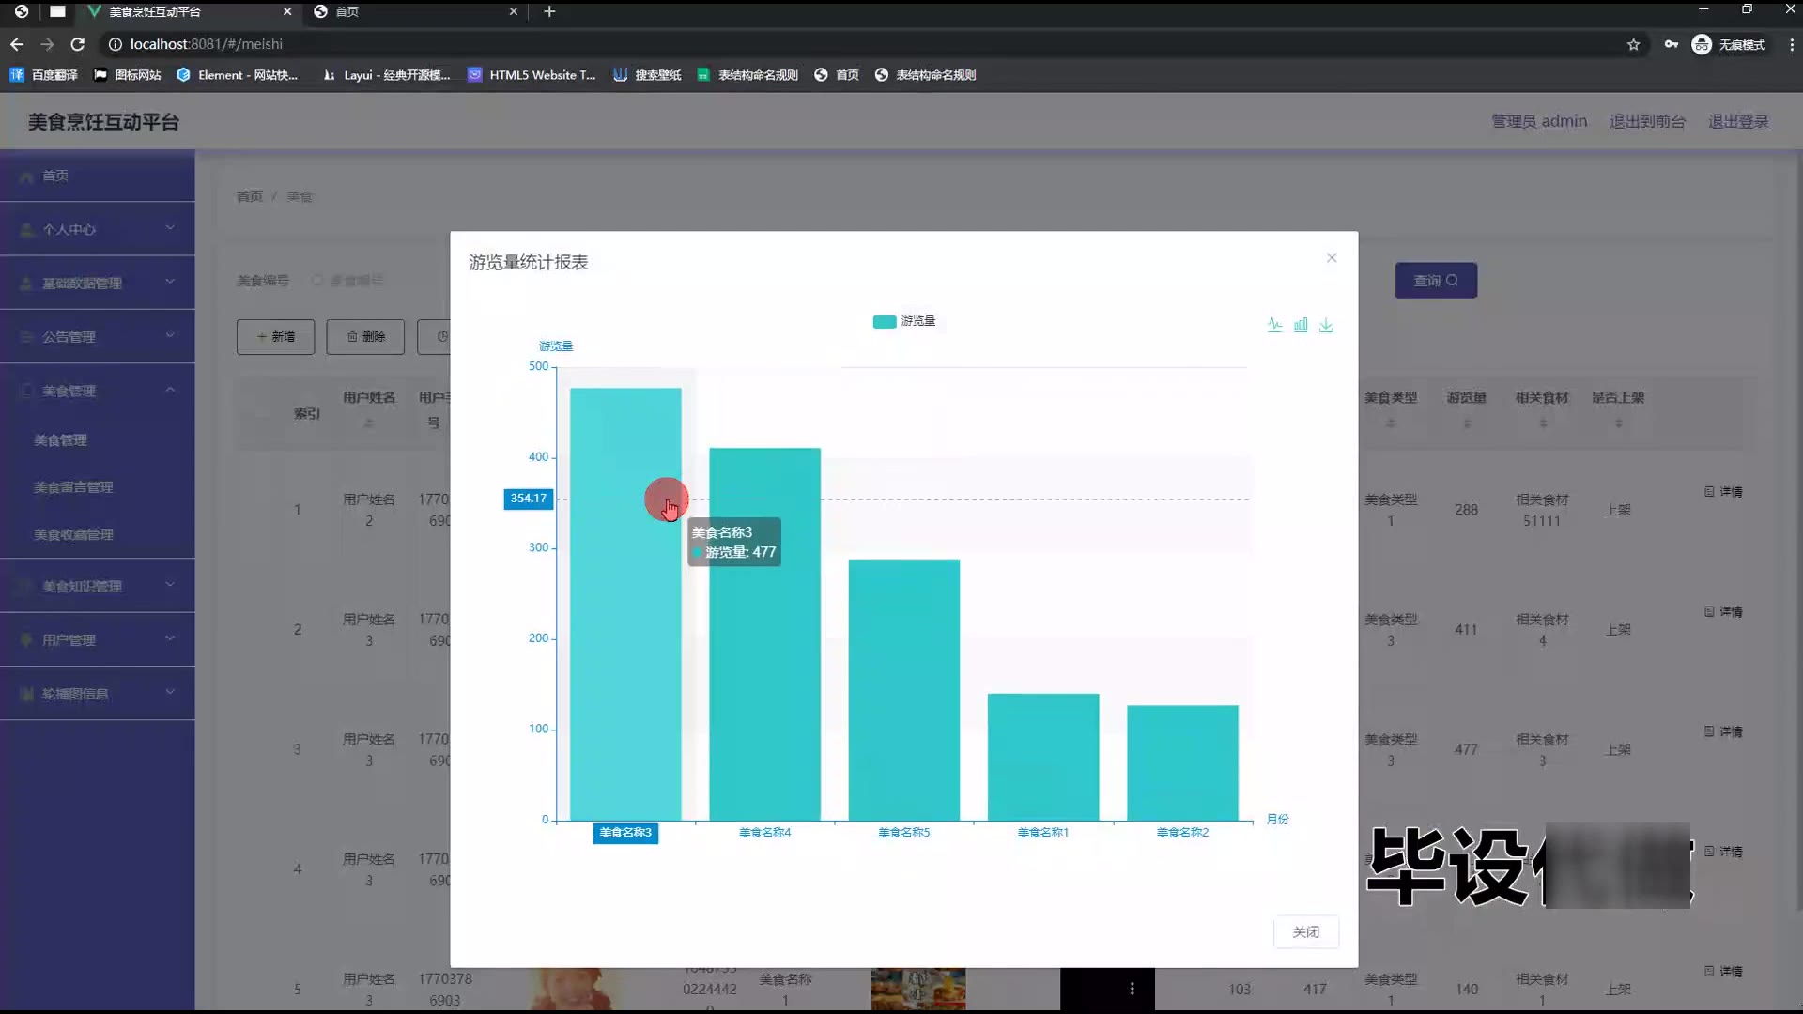Open 美食留言管理 in the sidebar
This screenshot has width=1803, height=1014.
[73, 487]
